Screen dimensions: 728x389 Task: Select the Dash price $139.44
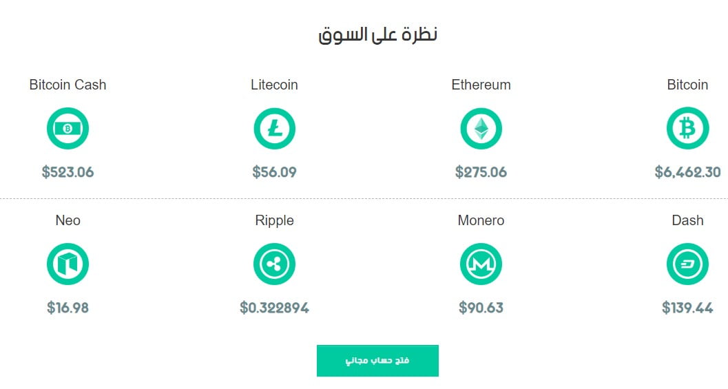click(687, 308)
